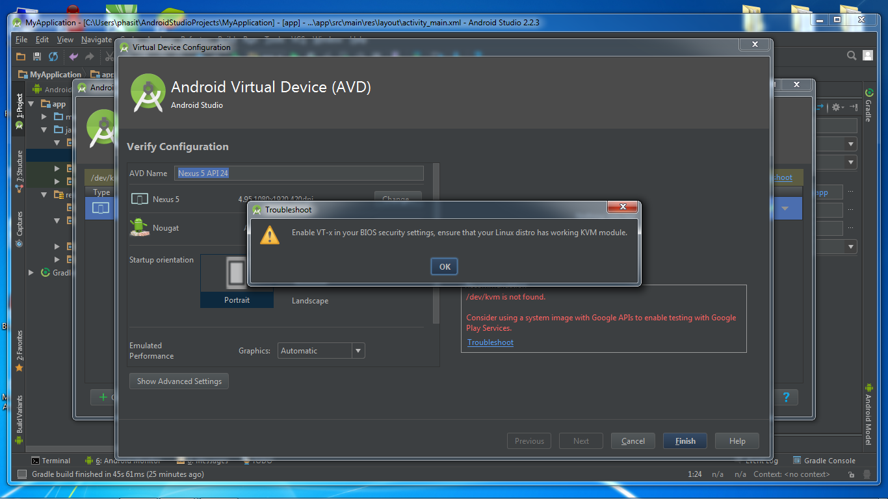Click the green plus create device button
888x499 pixels.
pos(103,397)
